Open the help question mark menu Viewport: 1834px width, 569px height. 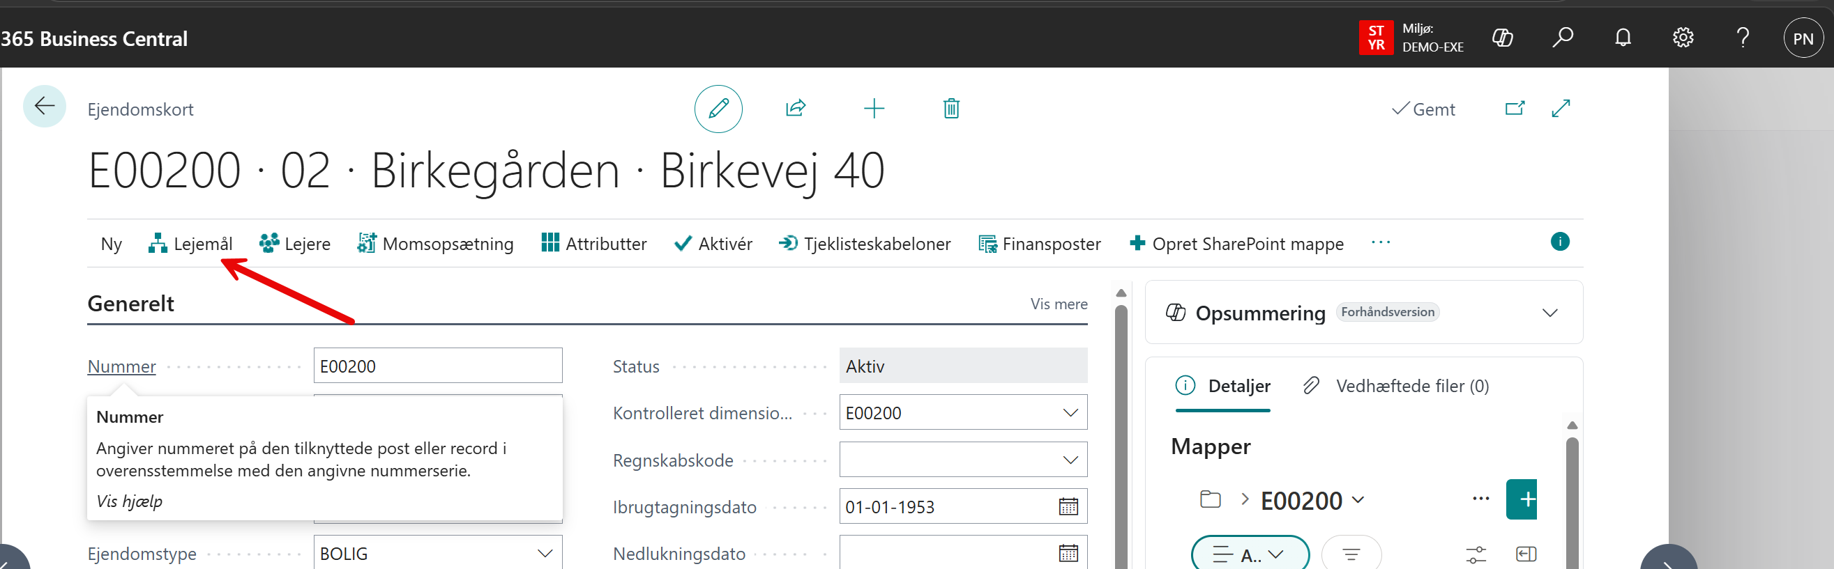coord(1742,38)
